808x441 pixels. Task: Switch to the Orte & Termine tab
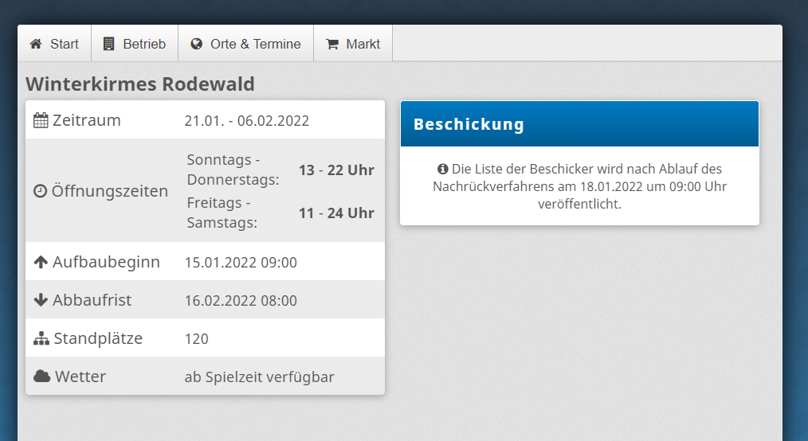pyautogui.click(x=245, y=44)
